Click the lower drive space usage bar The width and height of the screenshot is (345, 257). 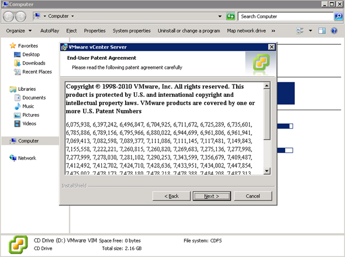pos(285,150)
